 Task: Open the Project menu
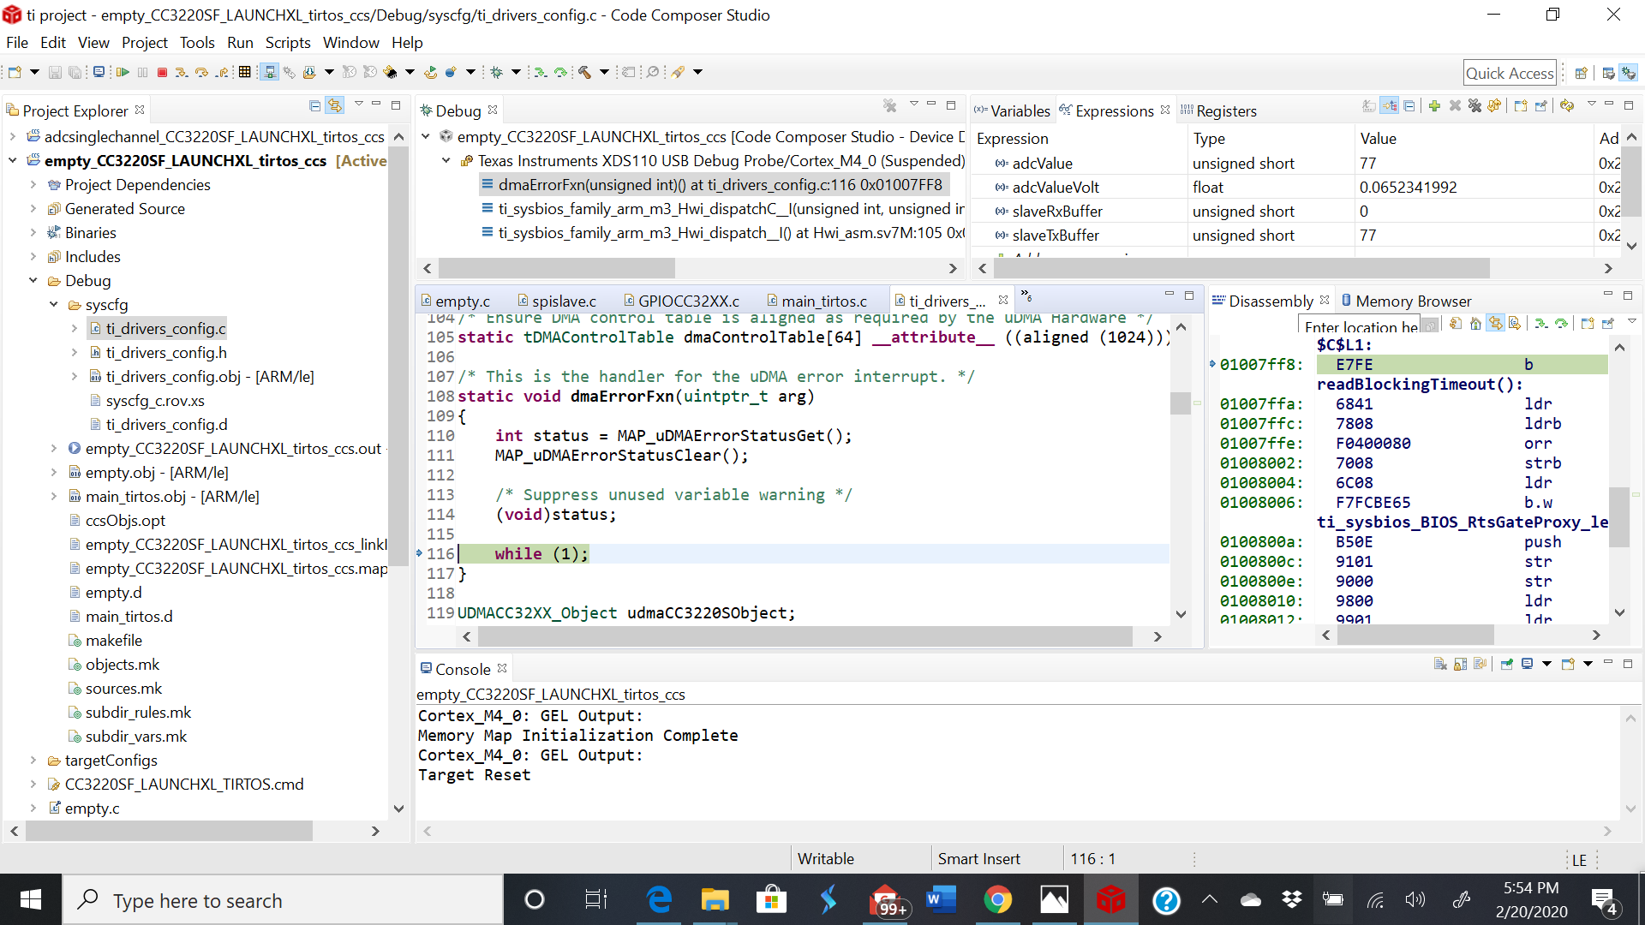(145, 43)
